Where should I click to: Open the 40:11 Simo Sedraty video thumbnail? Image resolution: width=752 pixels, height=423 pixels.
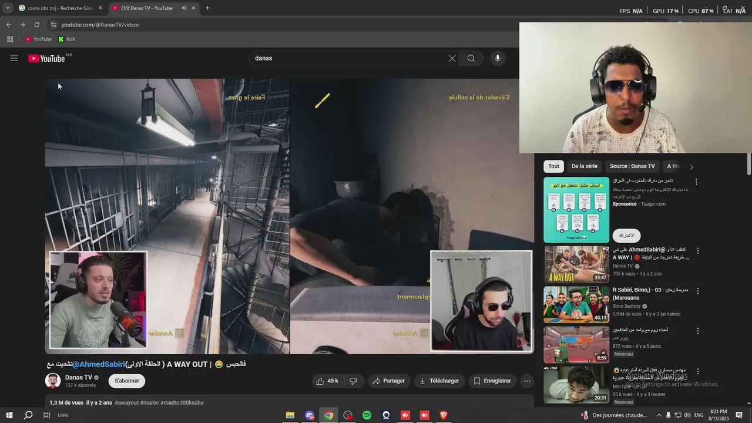click(576, 304)
